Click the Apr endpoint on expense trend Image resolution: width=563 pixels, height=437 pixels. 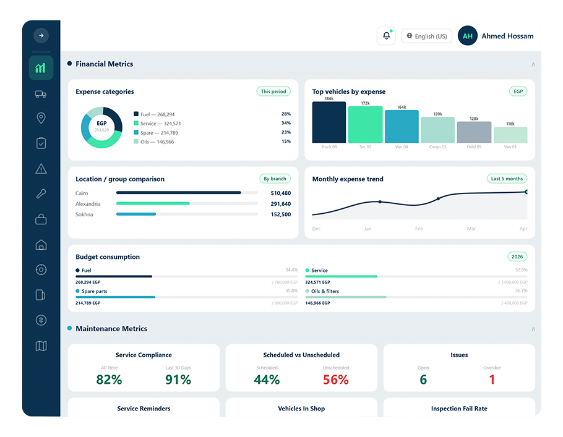[x=526, y=192]
